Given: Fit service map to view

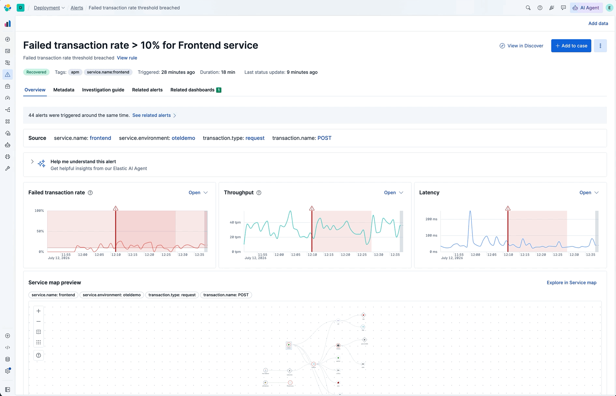Looking at the screenshot, I should [38, 332].
